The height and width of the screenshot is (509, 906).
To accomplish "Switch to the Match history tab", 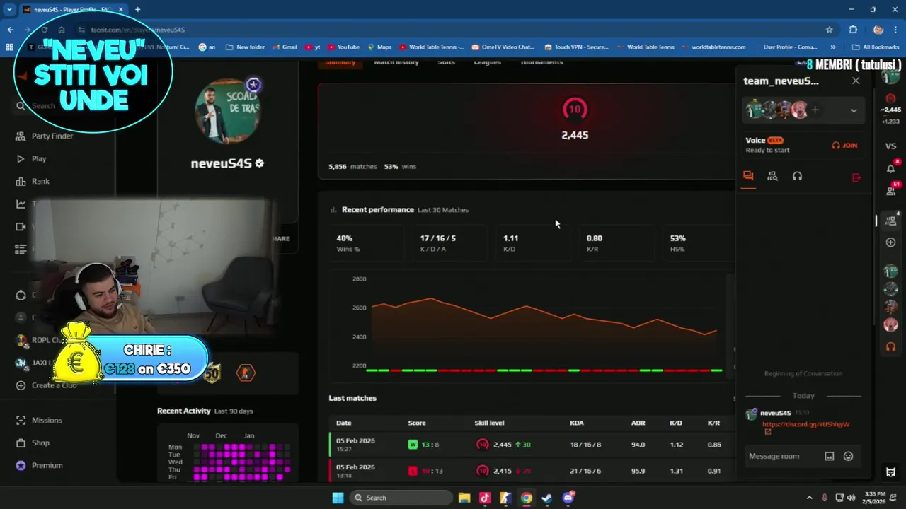I will (396, 62).
